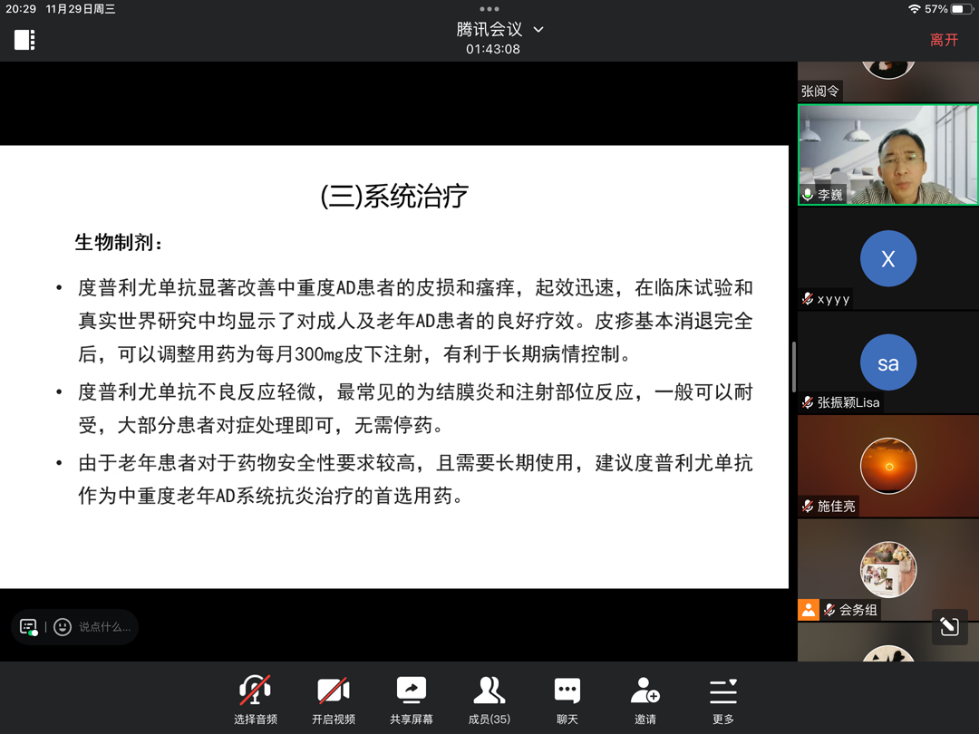Leave the meeting via 离开
Screen dimensions: 979x734
coord(944,40)
